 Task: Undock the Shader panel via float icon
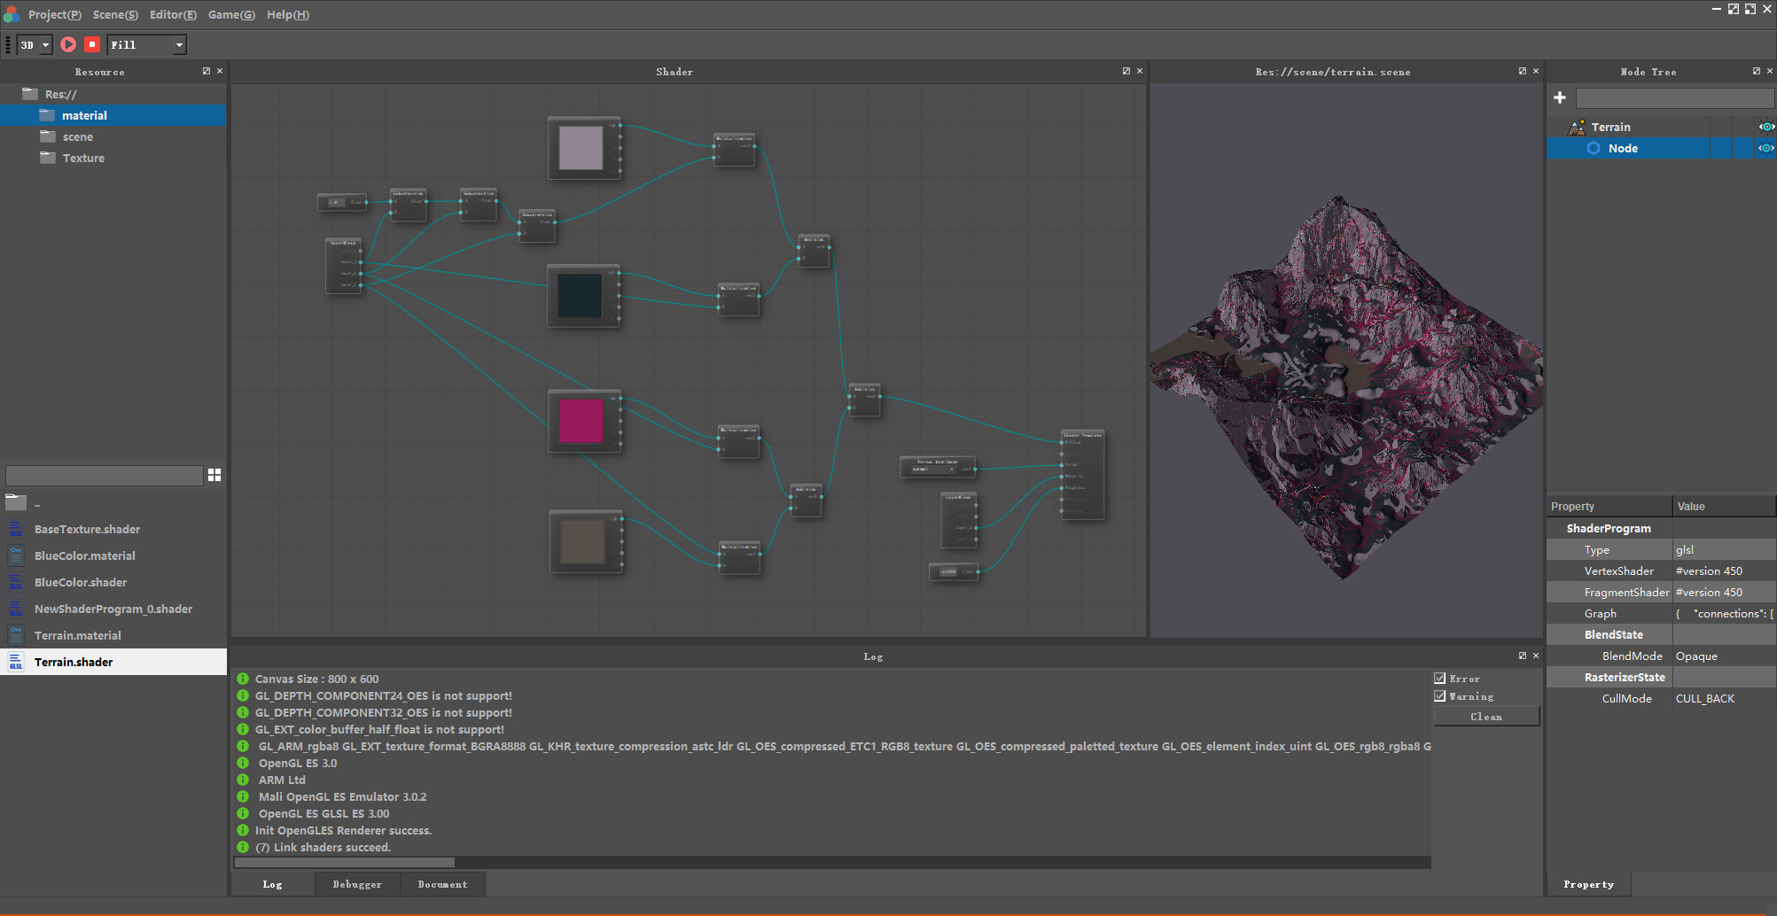pyautogui.click(x=1126, y=72)
